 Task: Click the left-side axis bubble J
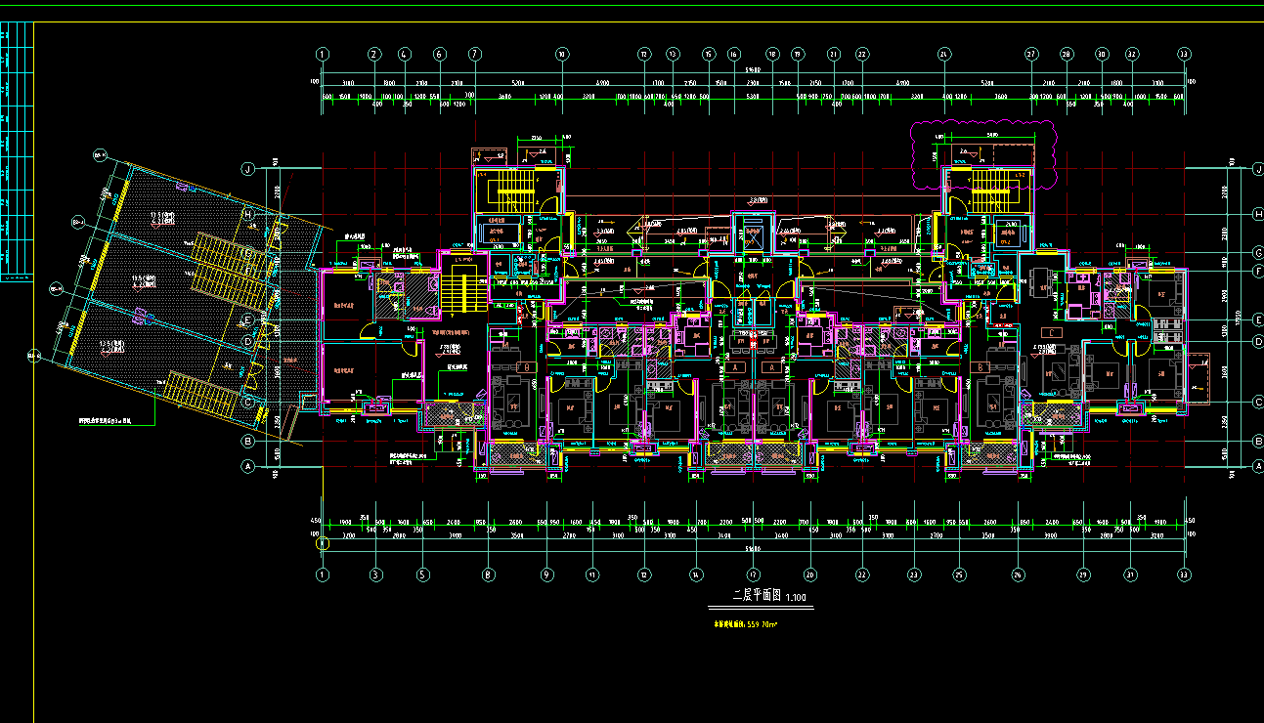click(x=248, y=169)
